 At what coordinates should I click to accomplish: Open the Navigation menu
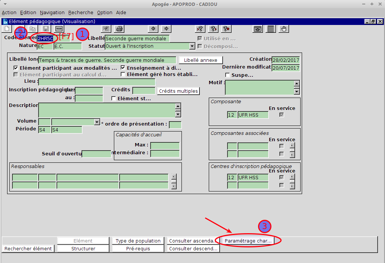52,12
